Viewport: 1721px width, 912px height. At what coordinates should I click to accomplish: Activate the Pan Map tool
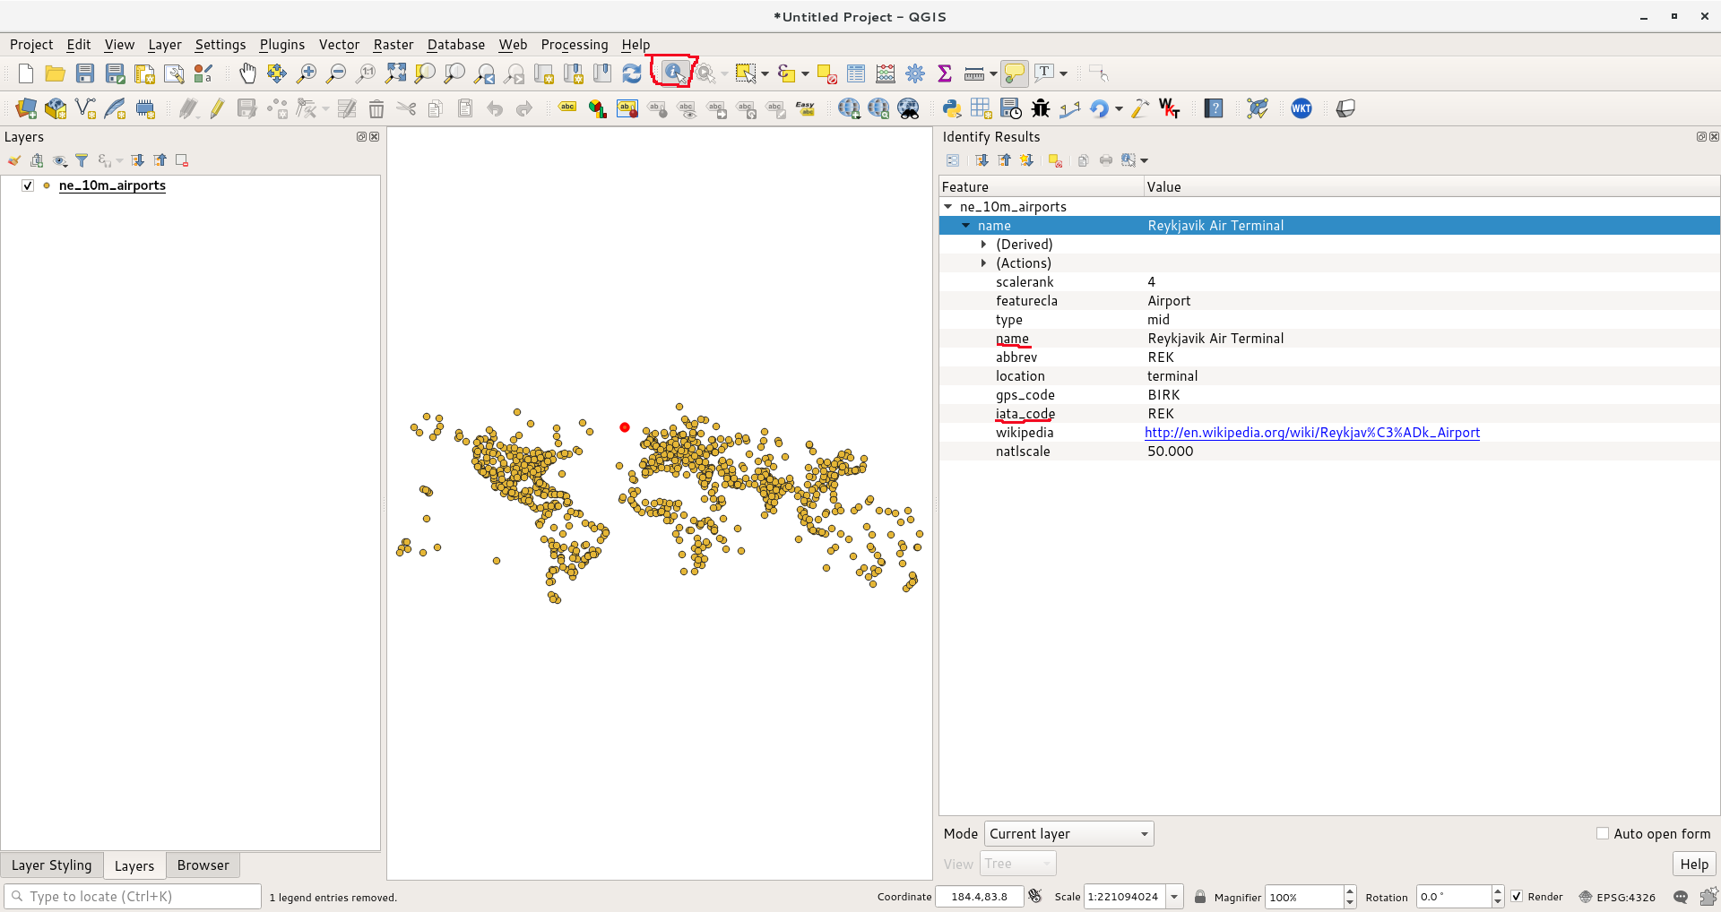pyautogui.click(x=247, y=73)
